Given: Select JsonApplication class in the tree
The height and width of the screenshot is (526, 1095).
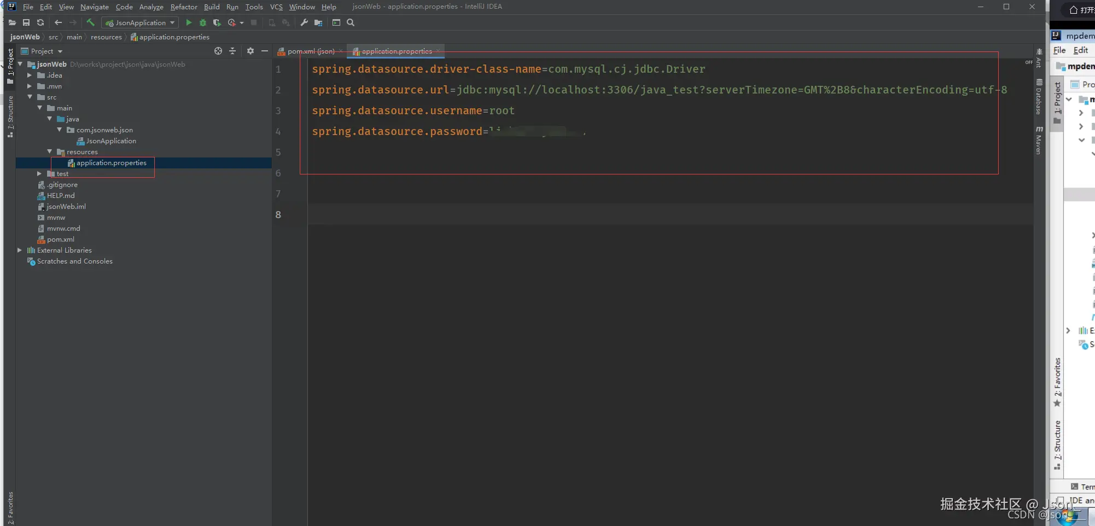Looking at the screenshot, I should pos(111,141).
